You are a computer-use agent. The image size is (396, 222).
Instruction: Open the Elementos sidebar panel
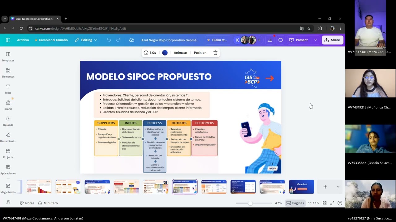(8, 73)
